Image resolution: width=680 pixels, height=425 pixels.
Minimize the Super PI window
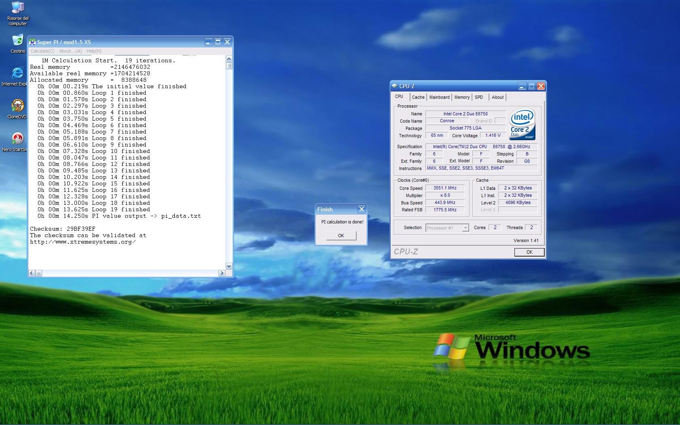[x=208, y=42]
